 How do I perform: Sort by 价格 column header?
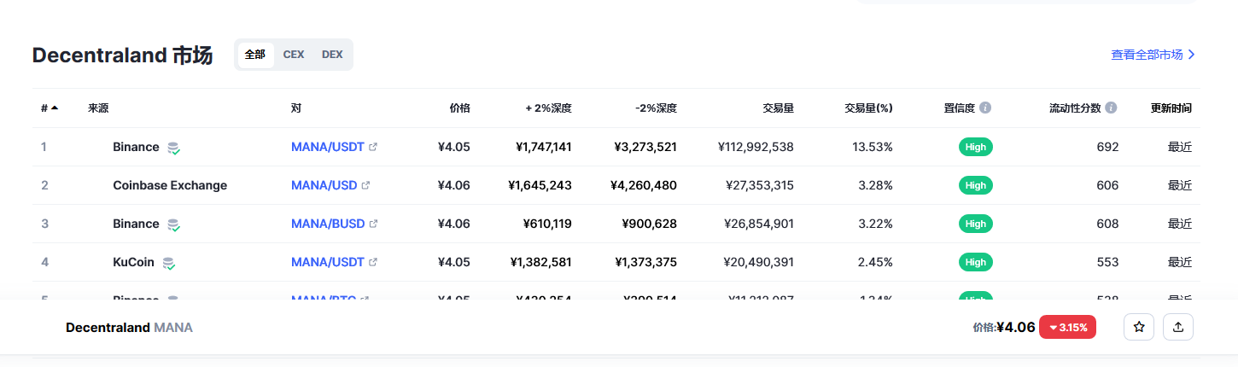pyautogui.click(x=459, y=108)
